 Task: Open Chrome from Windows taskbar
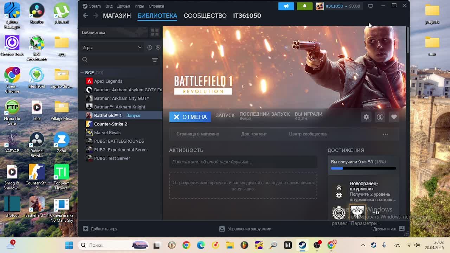tap(186, 245)
